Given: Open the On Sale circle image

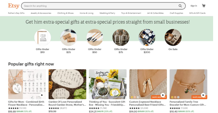Looking at the screenshot, I should [x=173, y=38].
